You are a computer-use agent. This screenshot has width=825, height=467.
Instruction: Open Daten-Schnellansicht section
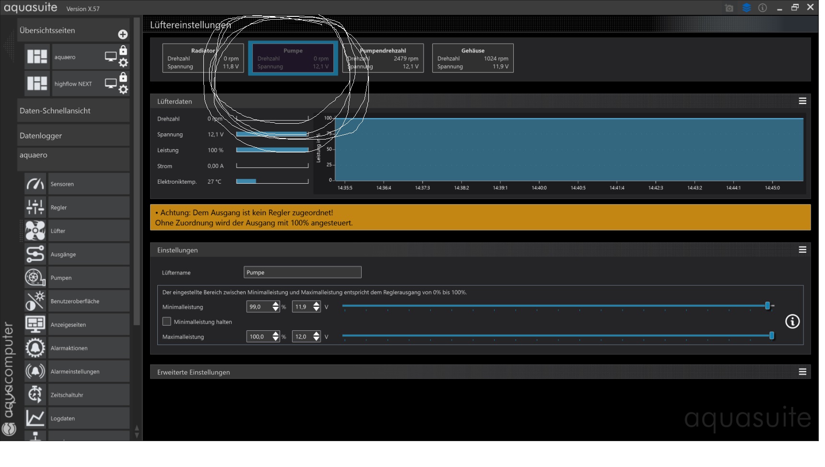click(x=73, y=111)
